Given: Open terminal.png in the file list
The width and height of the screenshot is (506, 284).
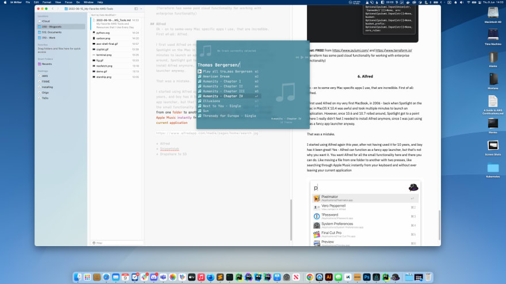Looking at the screenshot, I should (116, 55).
